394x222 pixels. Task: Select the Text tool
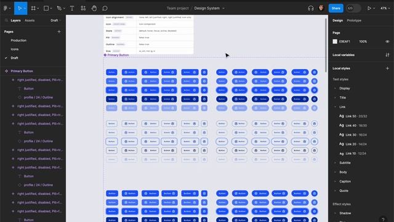click(72, 8)
